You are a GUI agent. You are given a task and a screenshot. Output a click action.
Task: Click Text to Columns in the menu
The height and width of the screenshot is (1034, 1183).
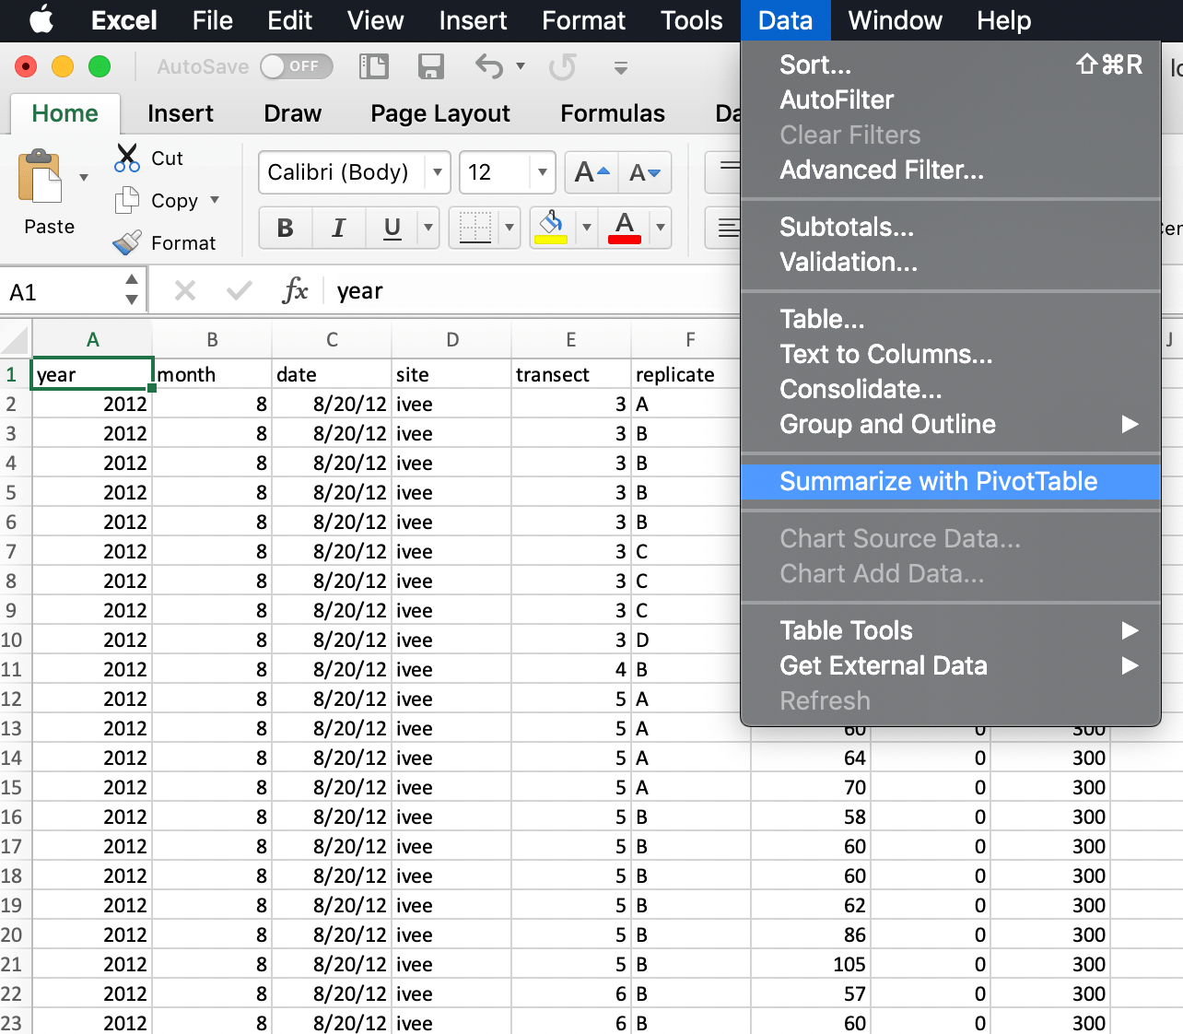885,354
